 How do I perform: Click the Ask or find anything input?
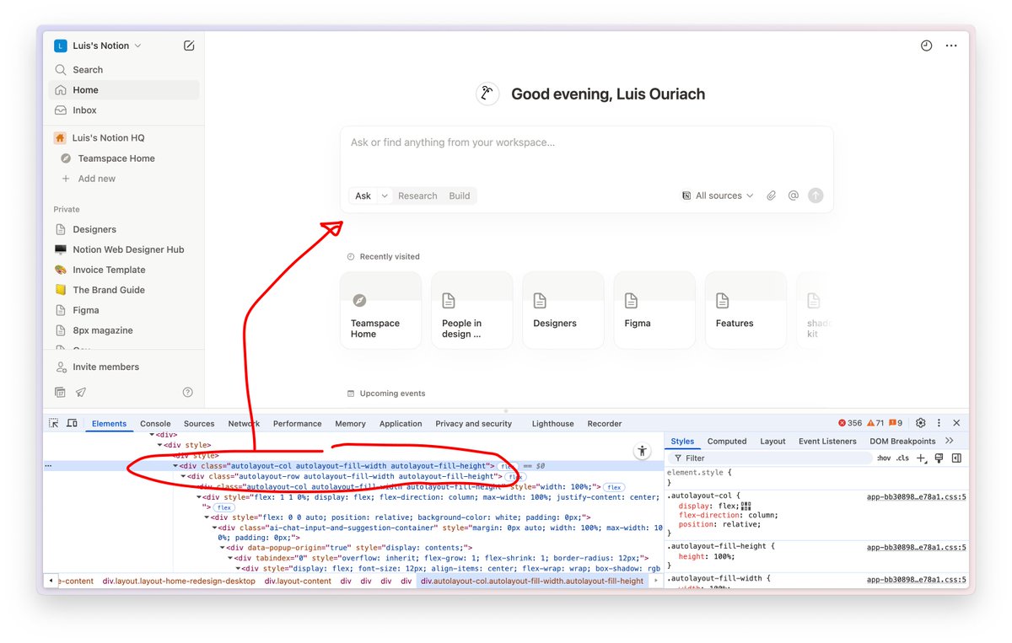586,143
